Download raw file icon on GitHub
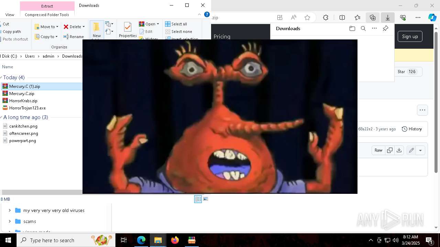 399,150
